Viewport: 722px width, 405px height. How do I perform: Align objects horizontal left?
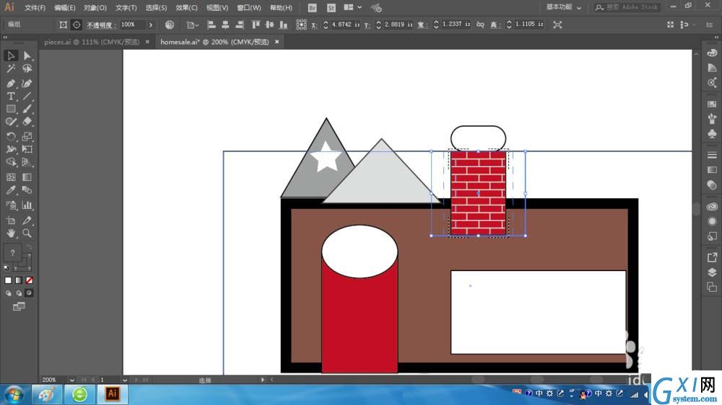(212, 25)
